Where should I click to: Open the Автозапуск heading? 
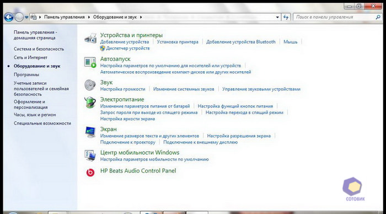tap(115, 59)
